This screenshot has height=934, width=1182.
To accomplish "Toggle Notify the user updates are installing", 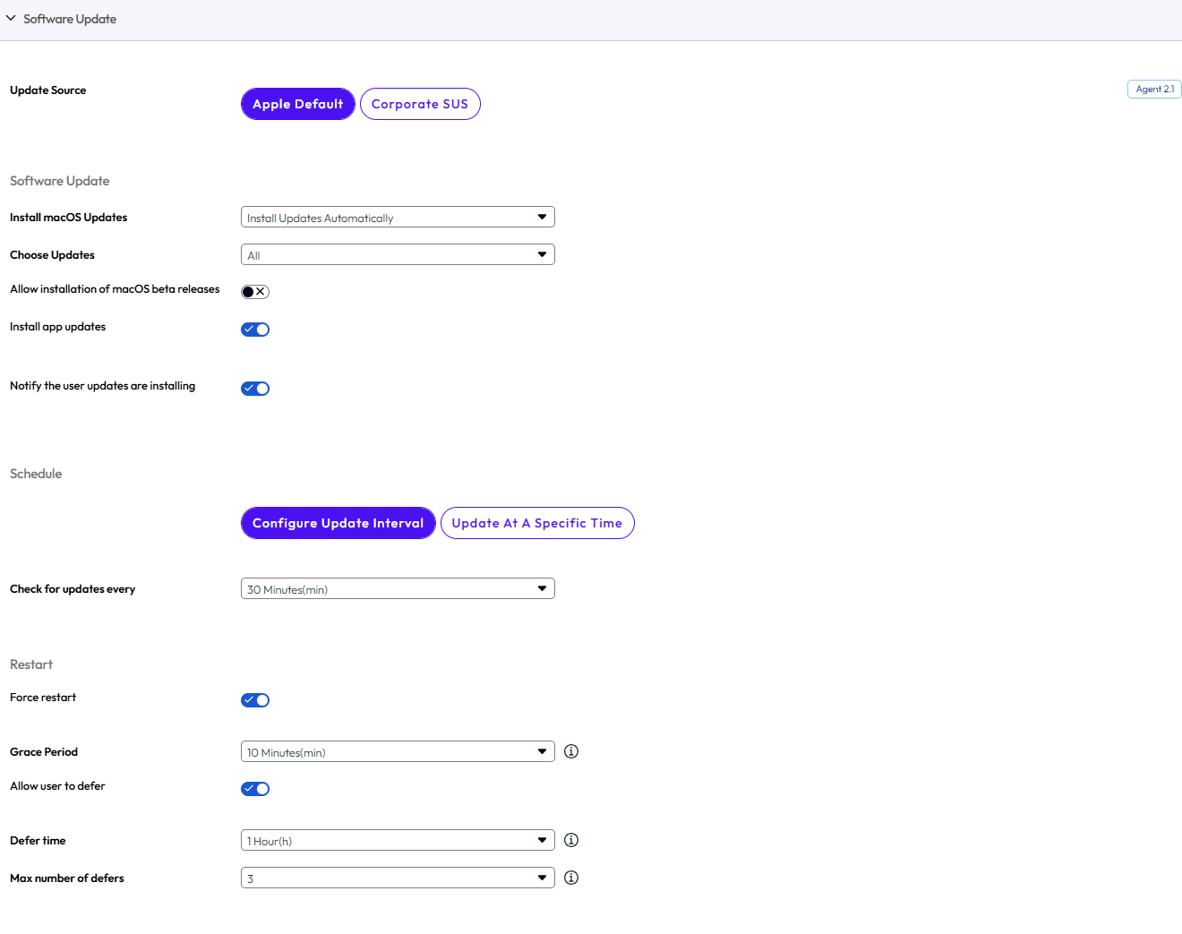I will point(255,389).
